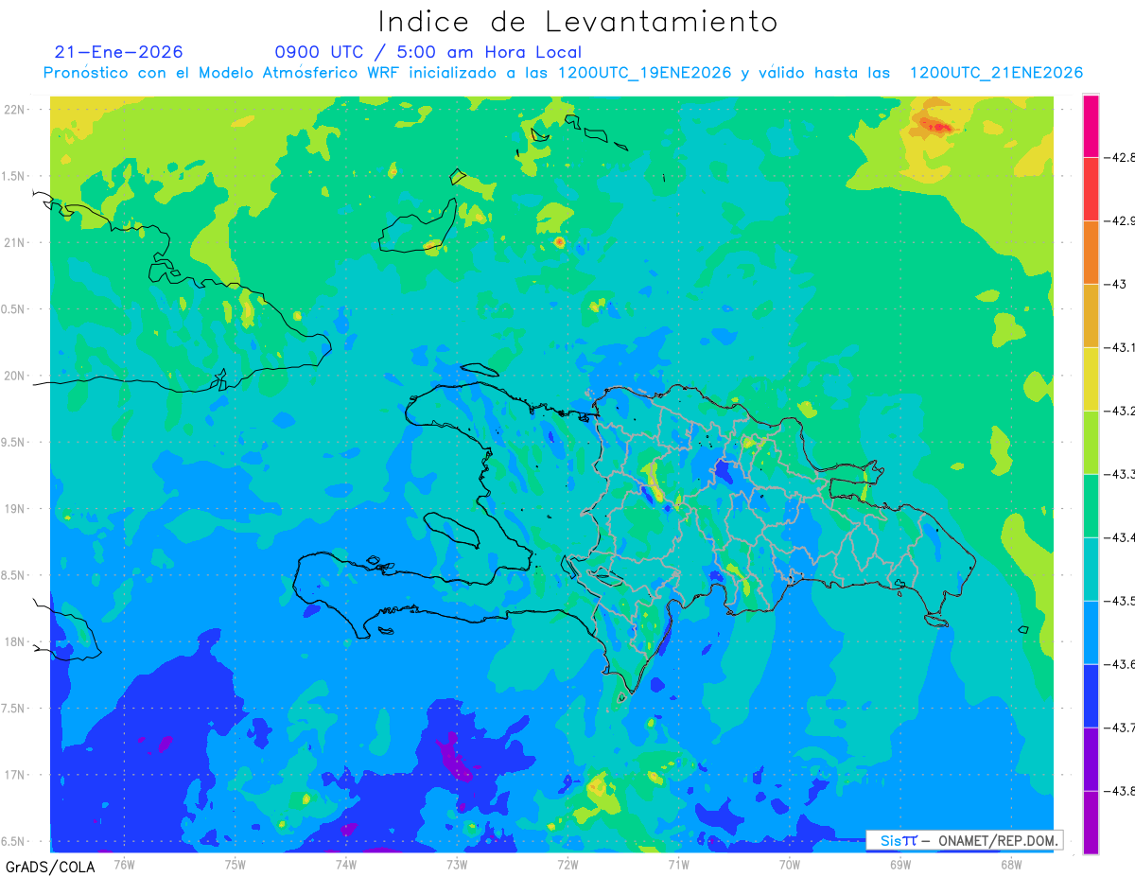Click the legend value '-43.8'

pos(1120,791)
